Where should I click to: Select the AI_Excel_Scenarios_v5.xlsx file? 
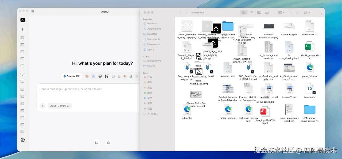pyautogui.click(x=289, y=68)
